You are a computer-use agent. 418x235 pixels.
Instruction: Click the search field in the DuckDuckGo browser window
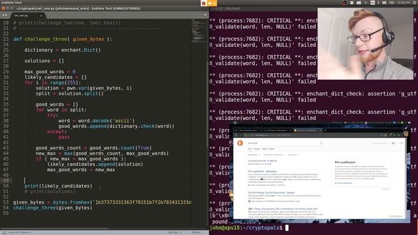pos(285,143)
